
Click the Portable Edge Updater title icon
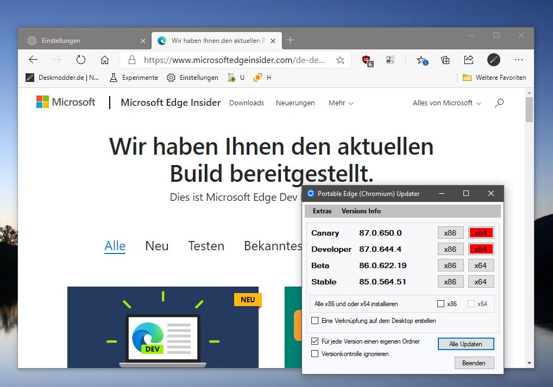point(311,193)
